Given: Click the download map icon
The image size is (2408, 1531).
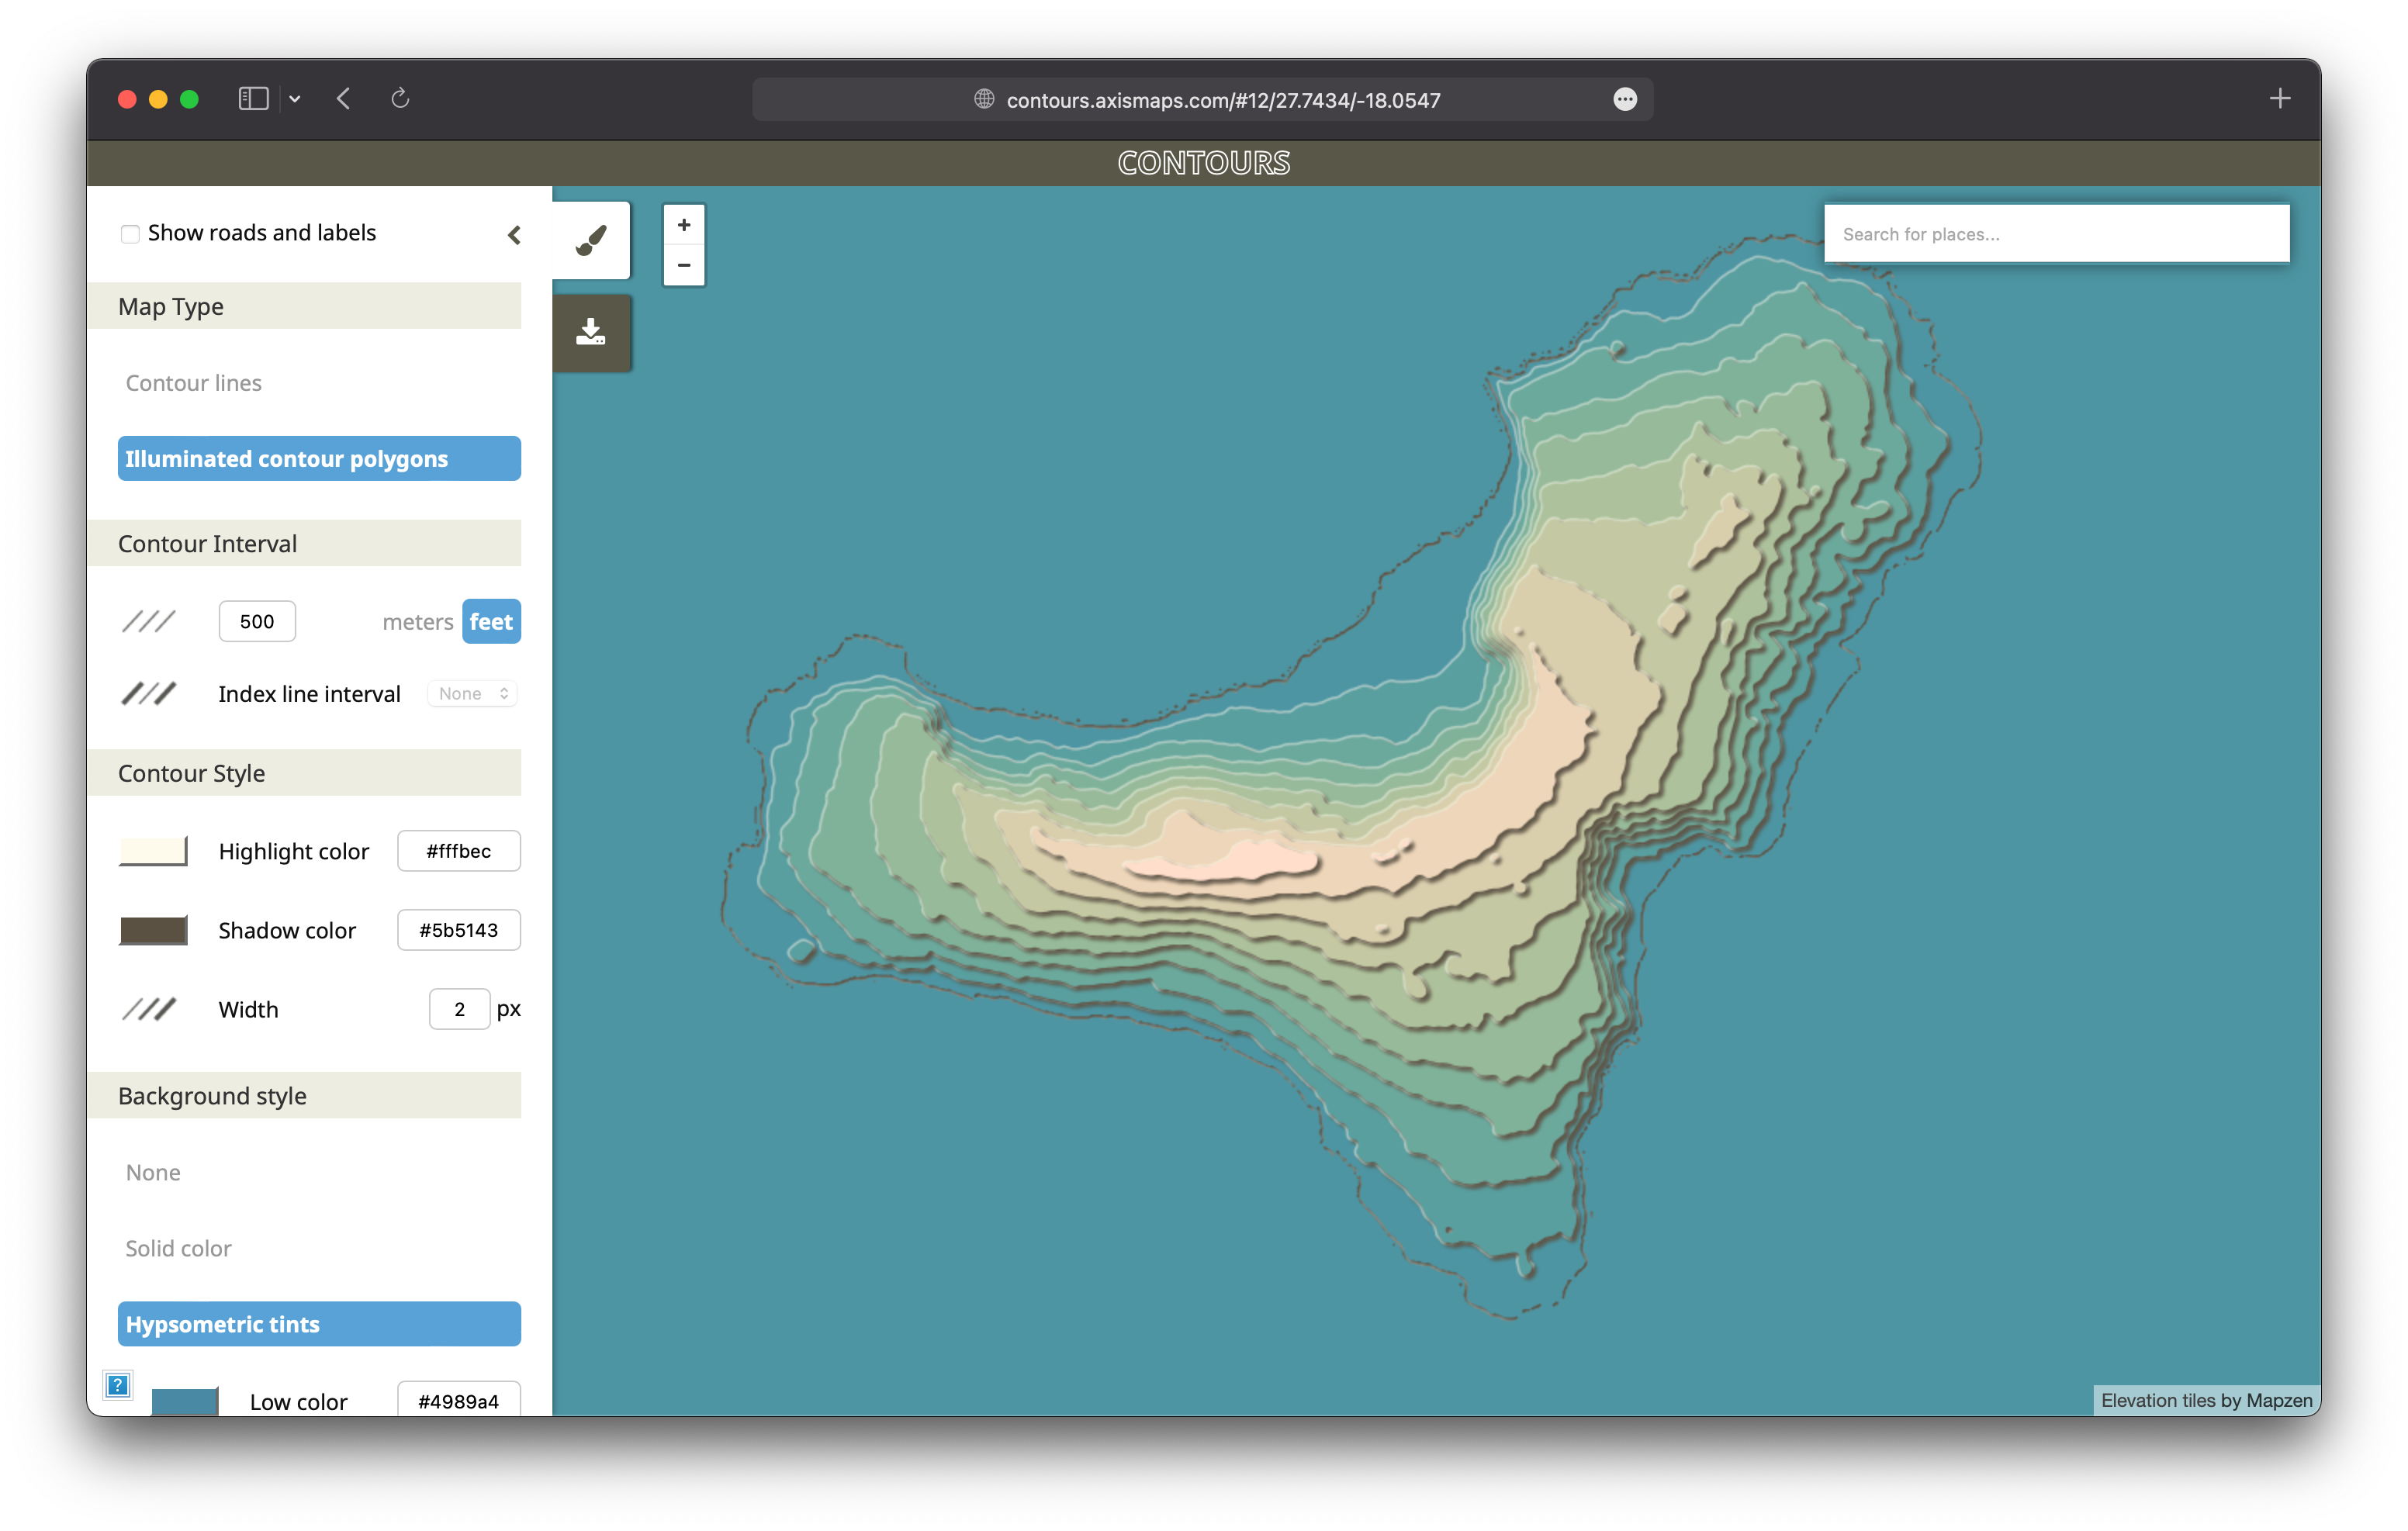Looking at the screenshot, I should (x=592, y=331).
